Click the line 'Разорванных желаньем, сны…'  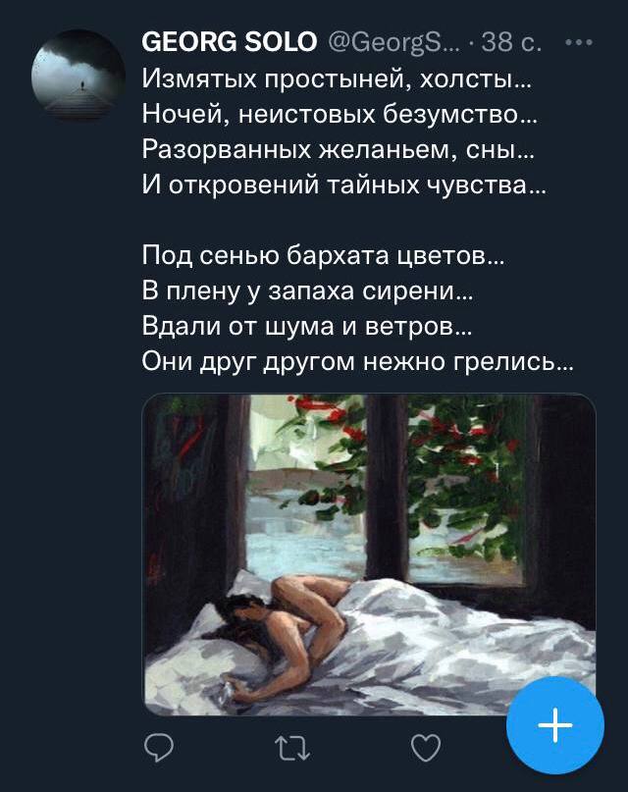coord(339,149)
